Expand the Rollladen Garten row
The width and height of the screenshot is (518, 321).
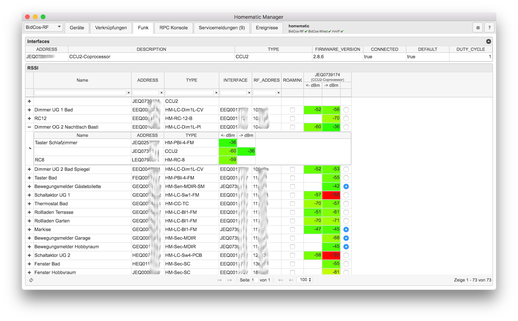(29, 221)
